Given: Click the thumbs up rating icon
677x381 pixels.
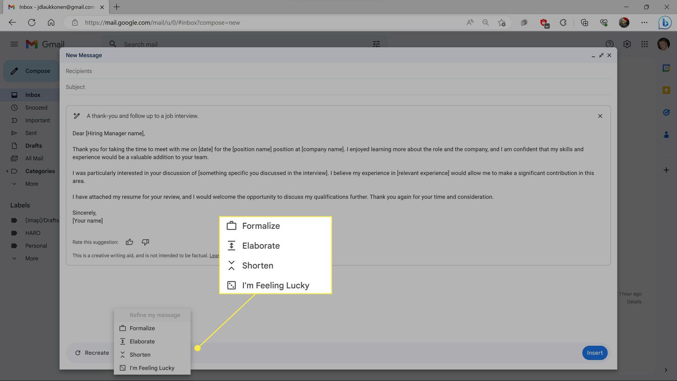Looking at the screenshot, I should pos(130,242).
